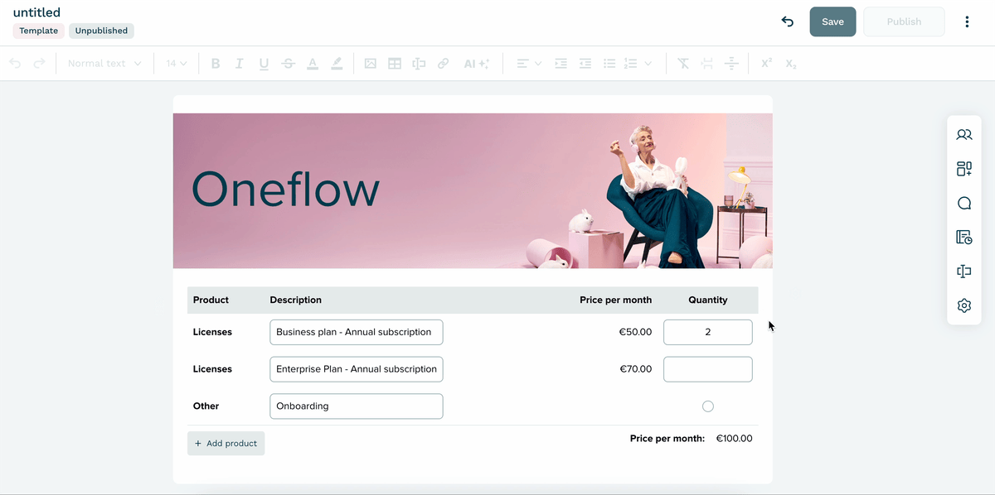Click the €100.00 total value
The width and height of the screenshot is (995, 495).
tap(734, 439)
